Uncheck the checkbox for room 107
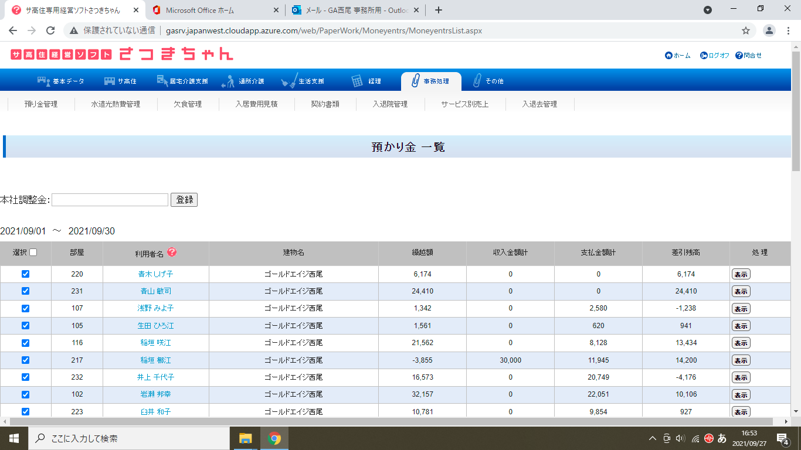801x450 pixels. [25, 308]
